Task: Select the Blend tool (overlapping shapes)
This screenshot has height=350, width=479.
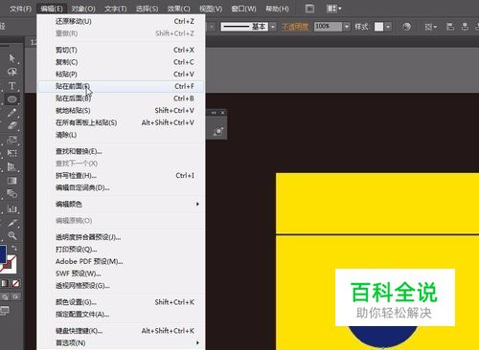Action: point(11,194)
